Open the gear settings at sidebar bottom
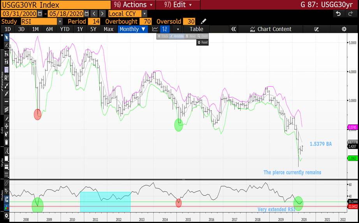 coord(6,216)
